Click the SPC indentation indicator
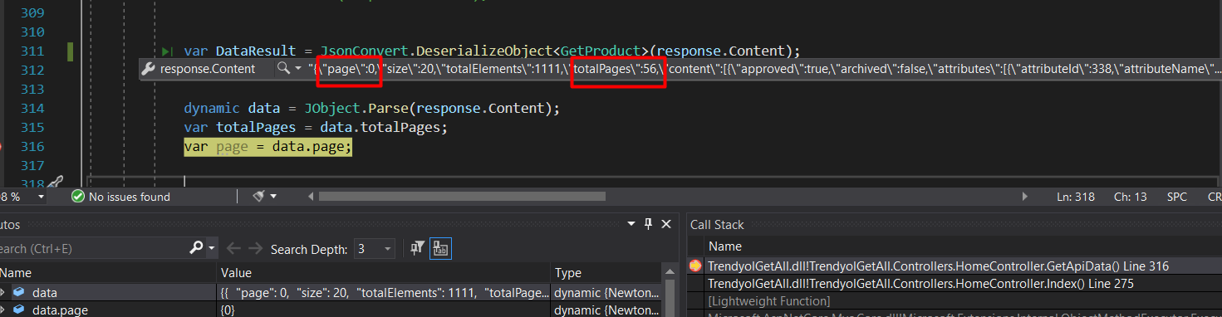 click(x=1177, y=197)
